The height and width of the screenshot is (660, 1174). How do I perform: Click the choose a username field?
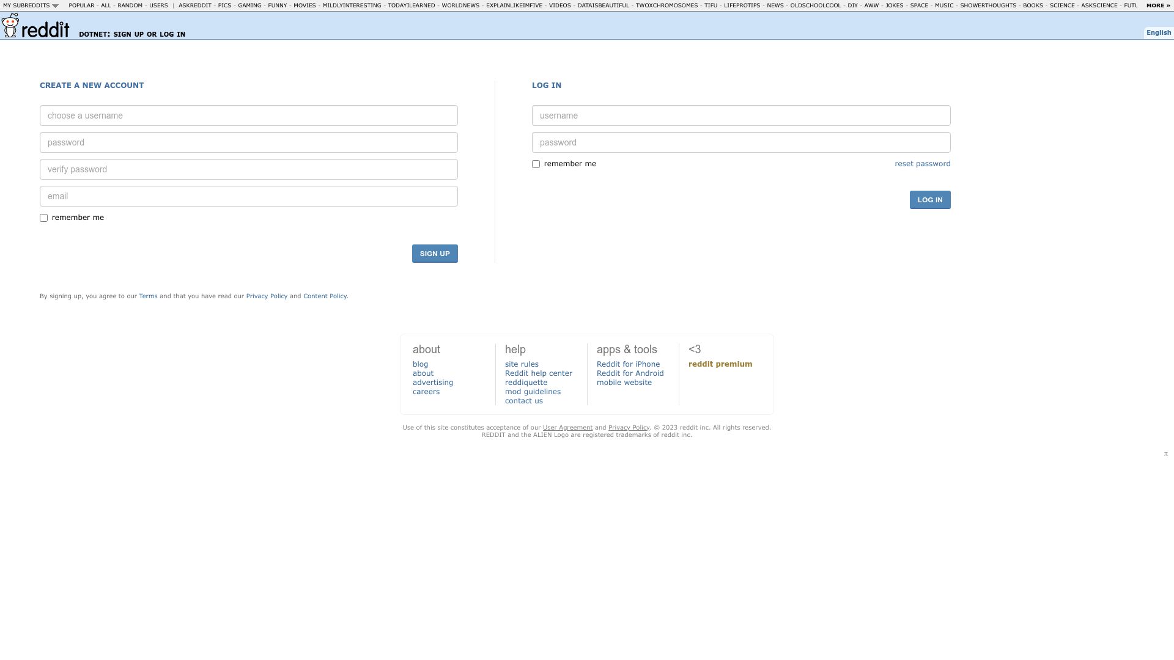249,116
